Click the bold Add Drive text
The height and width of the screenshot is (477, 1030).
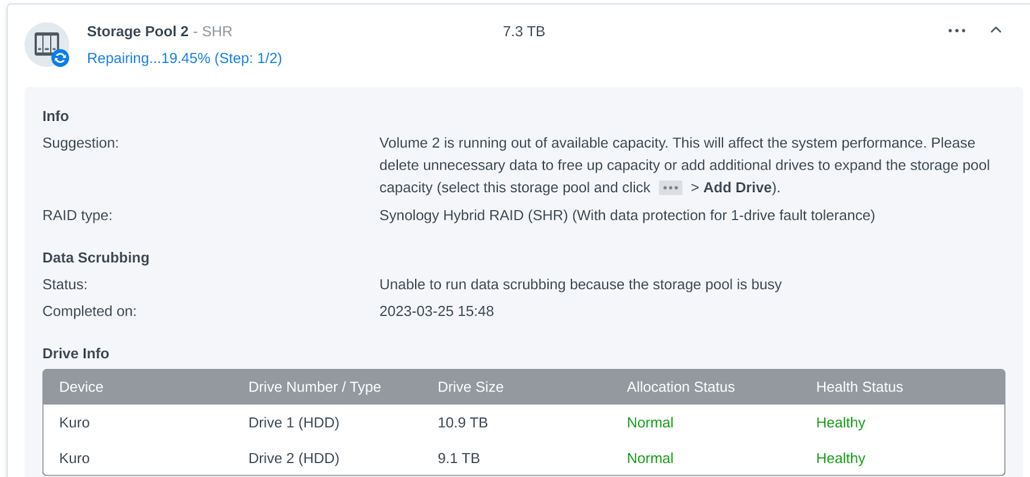[738, 188]
